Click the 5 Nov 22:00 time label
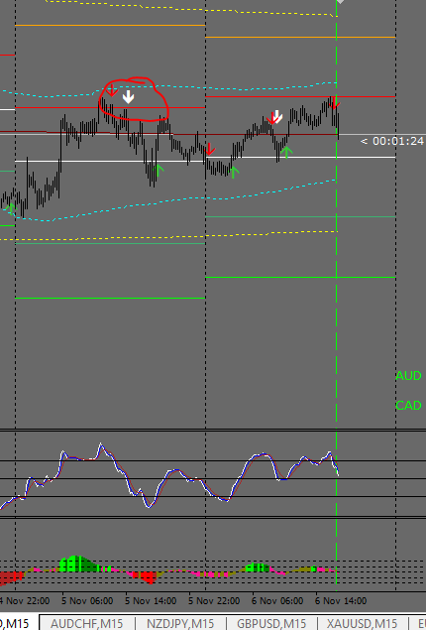Screen dimensions: 426x630 pyautogui.click(x=214, y=601)
